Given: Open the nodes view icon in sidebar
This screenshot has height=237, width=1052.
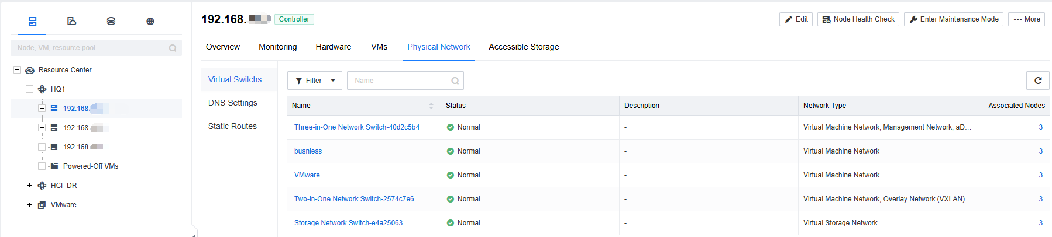Looking at the screenshot, I should click(x=33, y=21).
